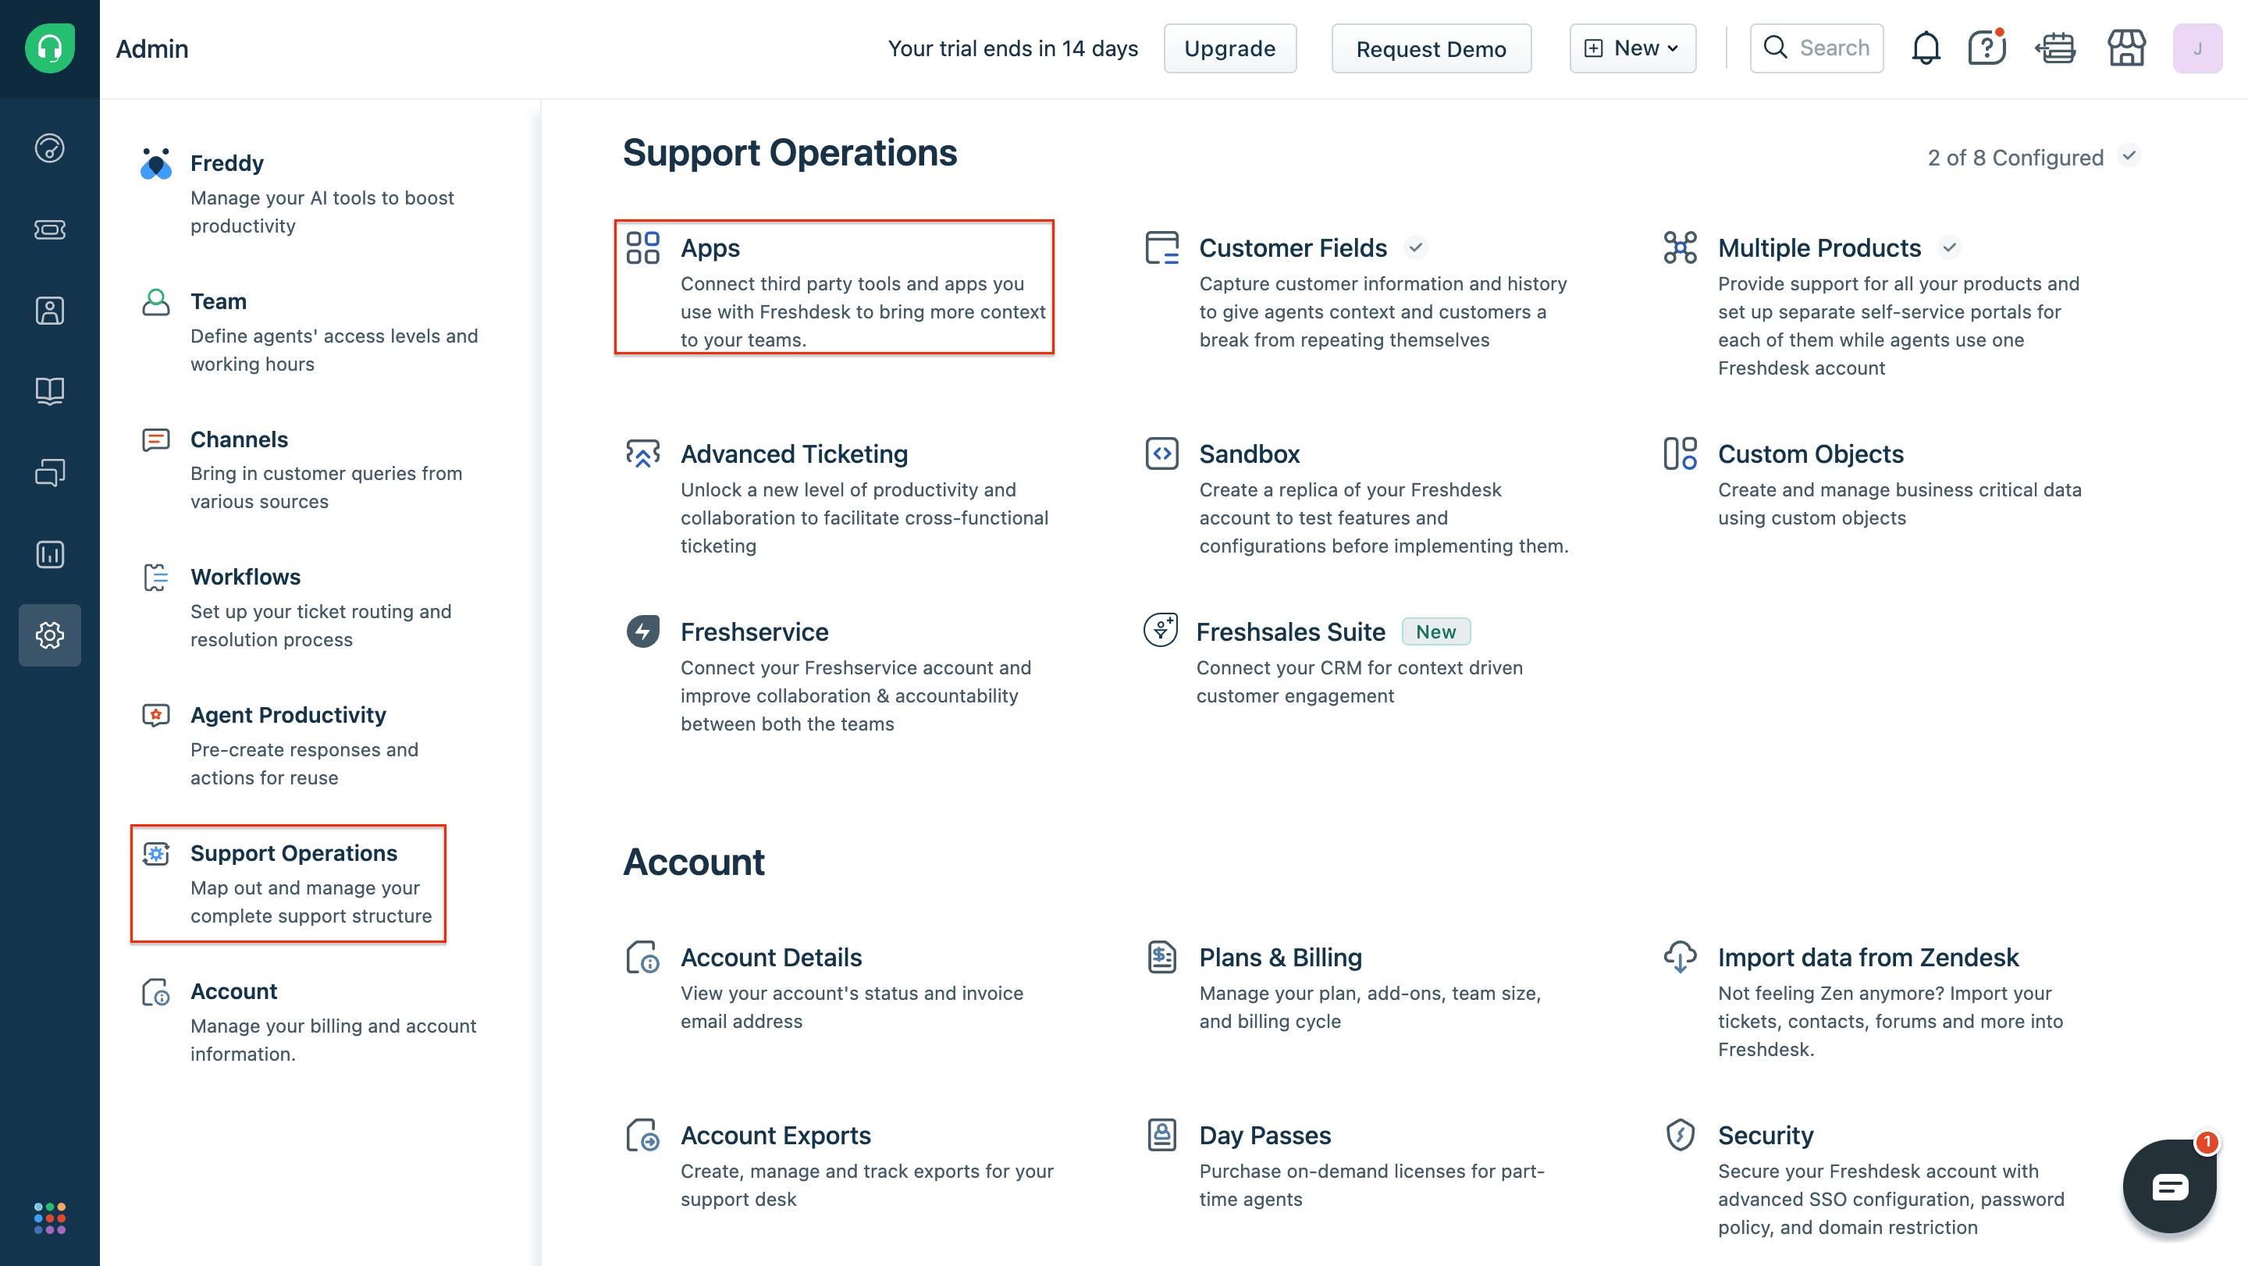Open the marketplace store icon
2248x1266 pixels.
pos(2125,49)
